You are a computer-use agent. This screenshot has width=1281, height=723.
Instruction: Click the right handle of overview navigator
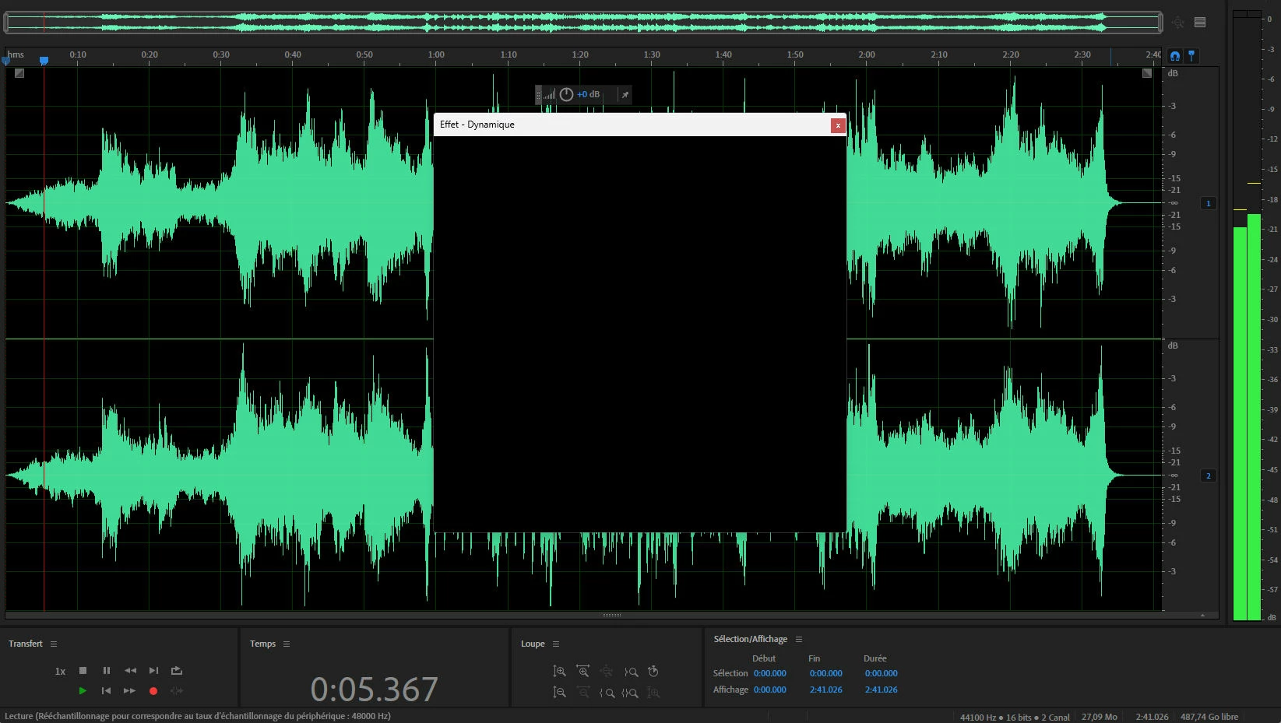(x=1160, y=23)
